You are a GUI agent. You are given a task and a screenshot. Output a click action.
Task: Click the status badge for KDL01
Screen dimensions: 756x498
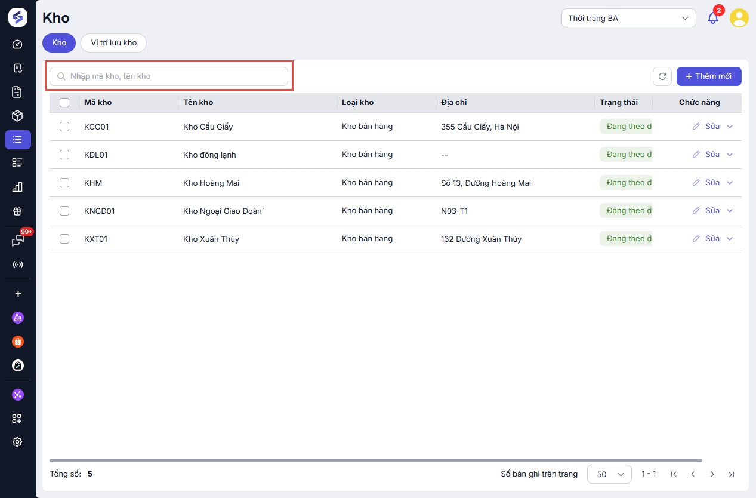626,155
